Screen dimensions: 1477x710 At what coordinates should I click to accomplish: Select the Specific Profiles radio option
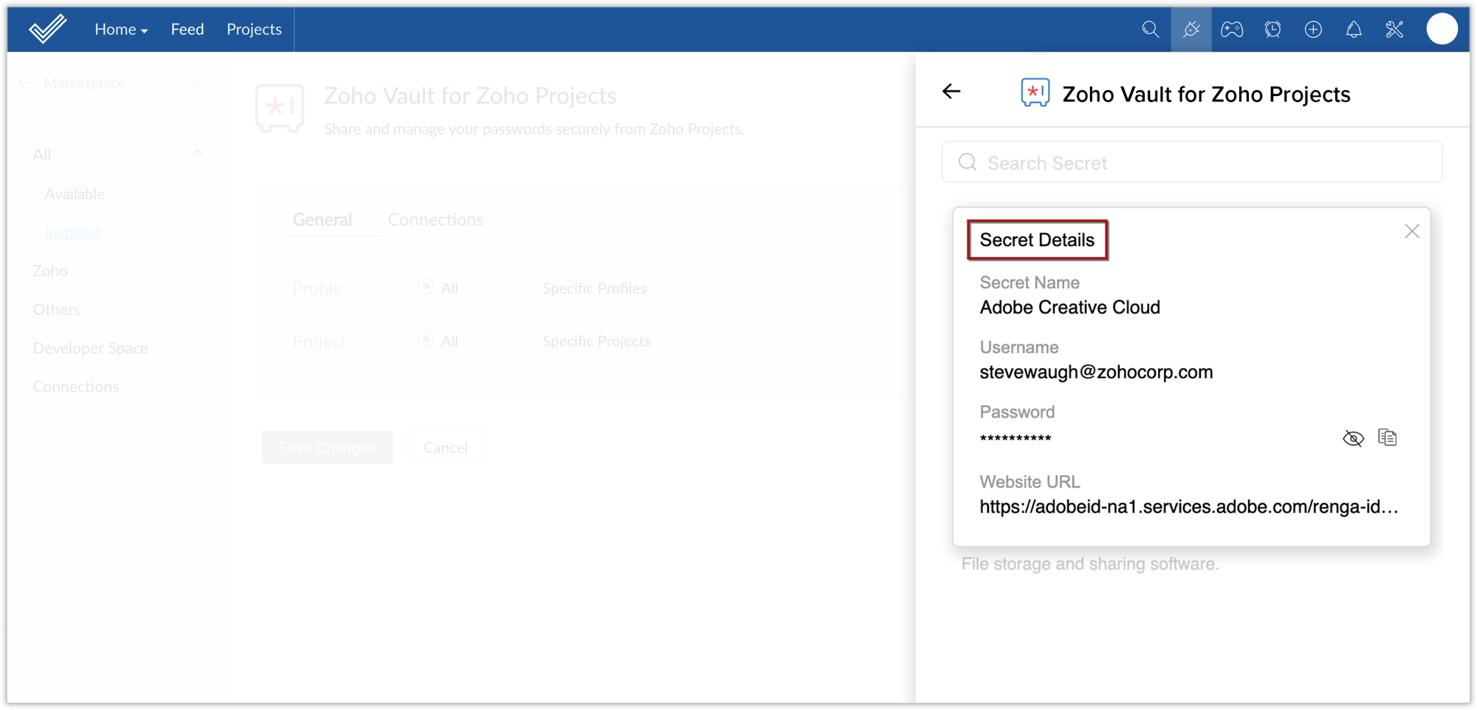point(527,288)
